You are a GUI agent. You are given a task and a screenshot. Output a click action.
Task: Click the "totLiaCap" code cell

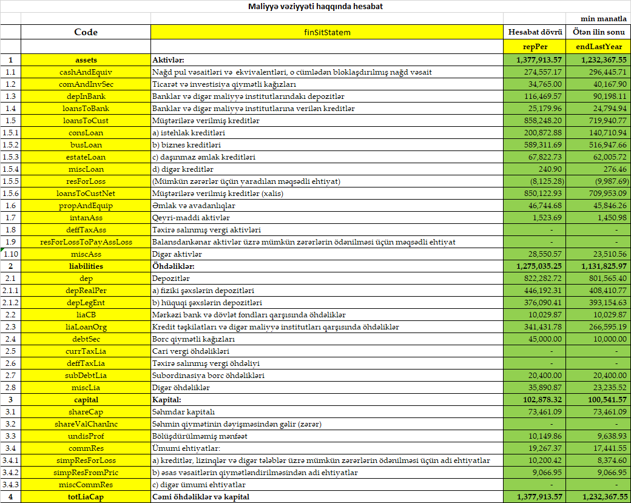point(86,497)
